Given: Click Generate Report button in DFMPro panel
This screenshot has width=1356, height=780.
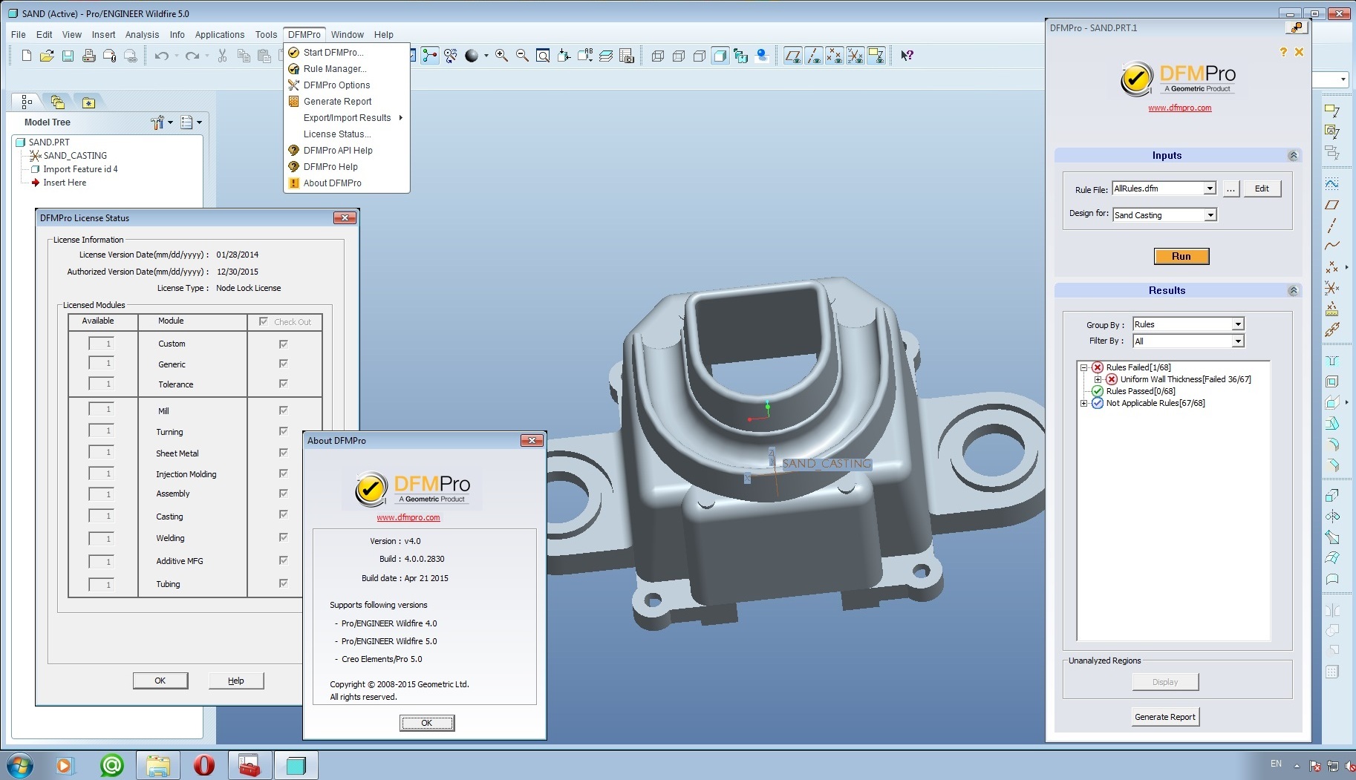Looking at the screenshot, I should pyautogui.click(x=1165, y=717).
